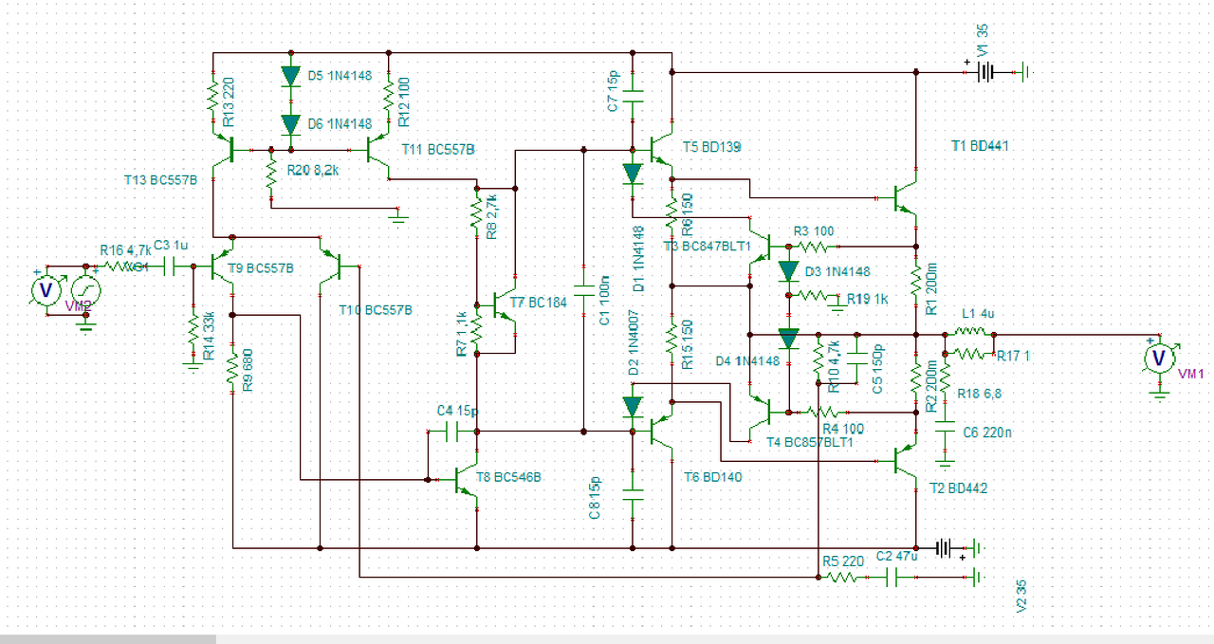Select the L1 4u inductor symbol
Viewport: 1214px width, 644px height.
(970, 333)
